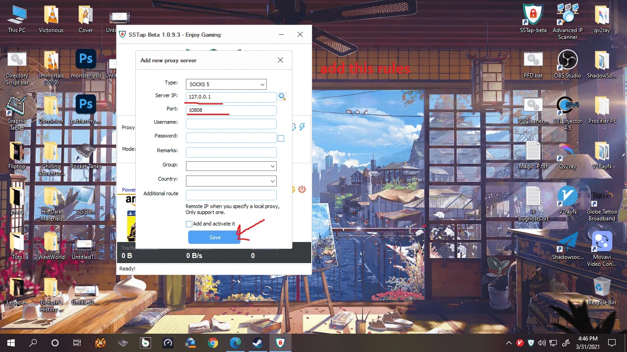Select the ShadowSo... folder icon

[601, 64]
